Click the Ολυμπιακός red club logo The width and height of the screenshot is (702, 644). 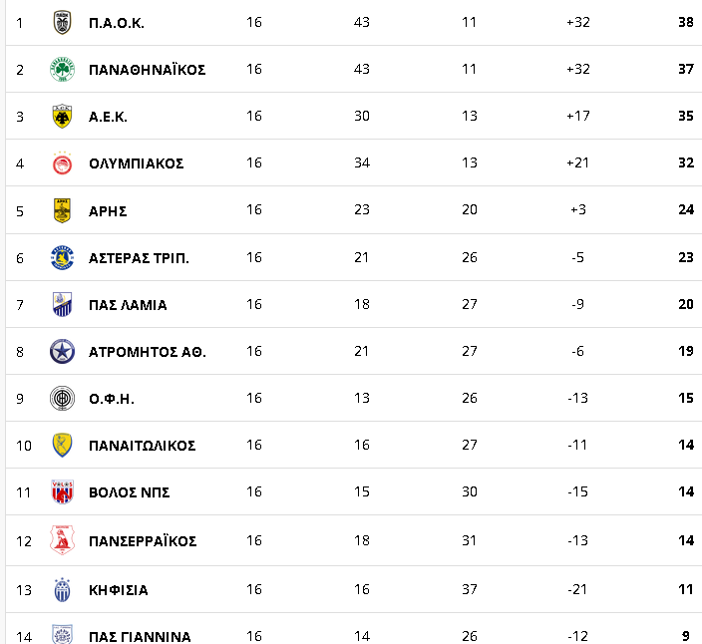tap(62, 163)
